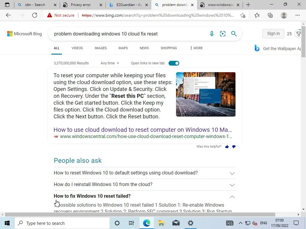
Task: Click the browser address bar URL
Action: coord(158,15)
